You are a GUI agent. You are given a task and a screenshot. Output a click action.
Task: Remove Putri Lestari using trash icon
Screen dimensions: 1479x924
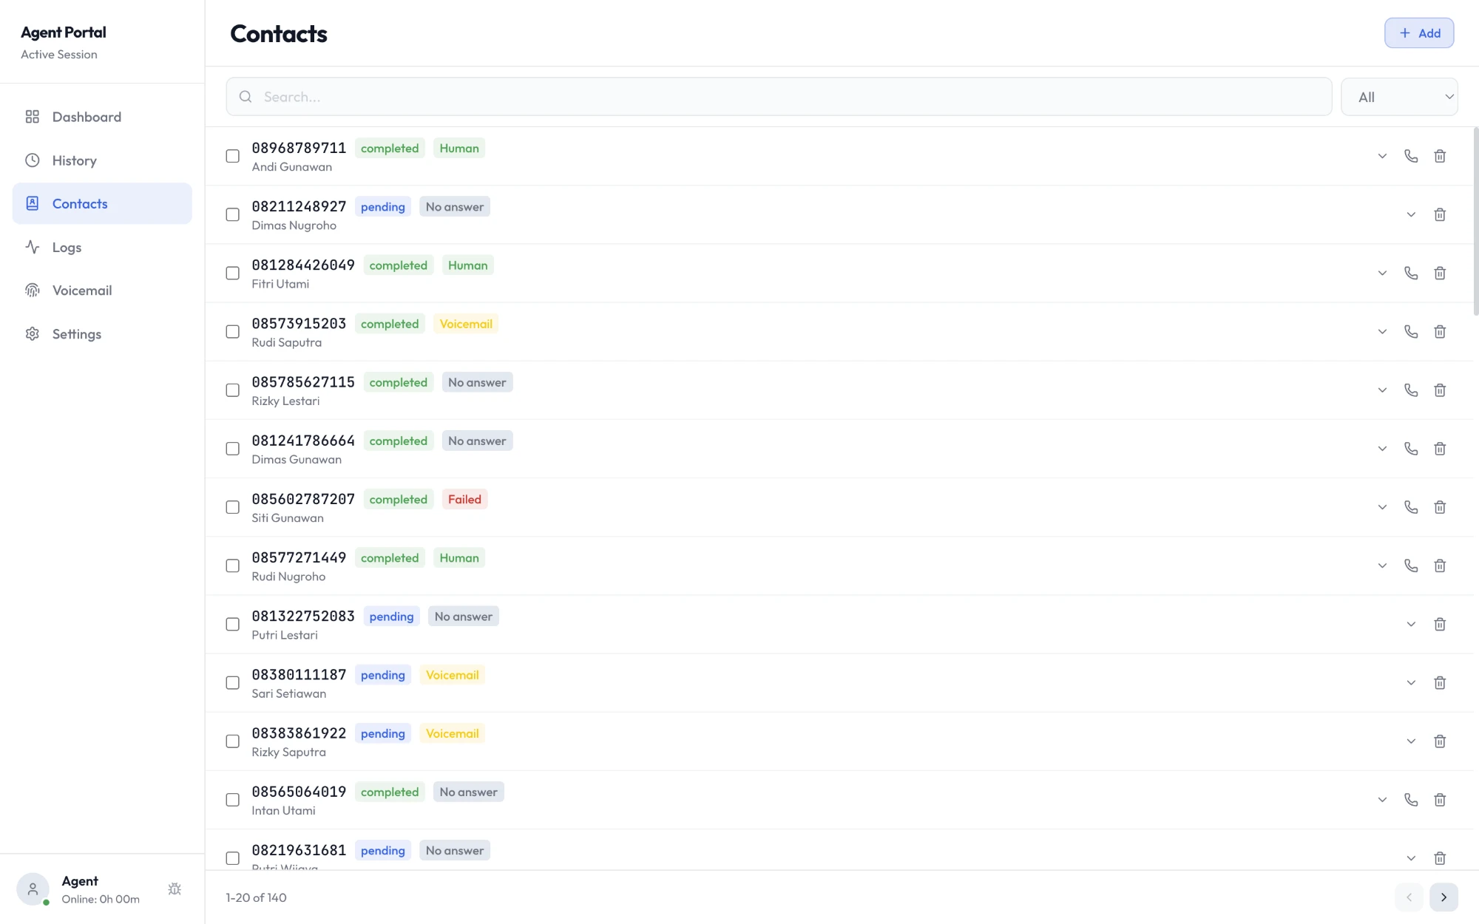(x=1440, y=624)
